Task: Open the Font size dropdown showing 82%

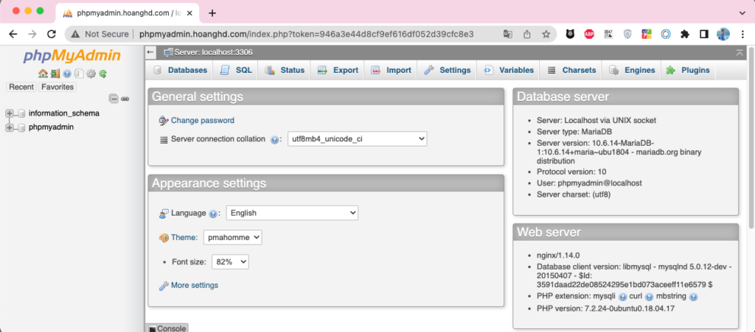Action: click(230, 262)
